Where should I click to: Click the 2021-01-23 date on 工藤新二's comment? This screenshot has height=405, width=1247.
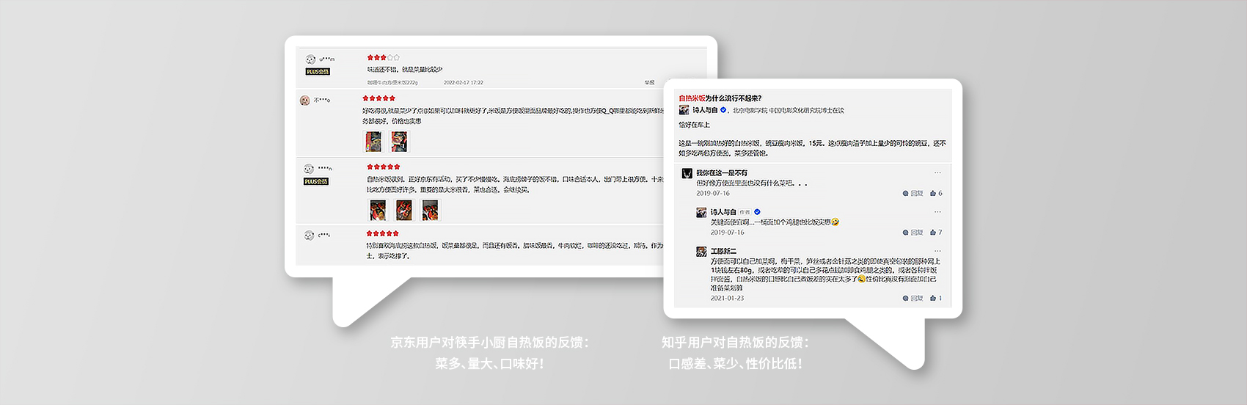[x=727, y=299]
